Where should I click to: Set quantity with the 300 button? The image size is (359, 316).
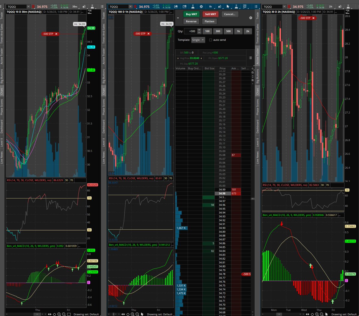pyautogui.click(x=218, y=31)
